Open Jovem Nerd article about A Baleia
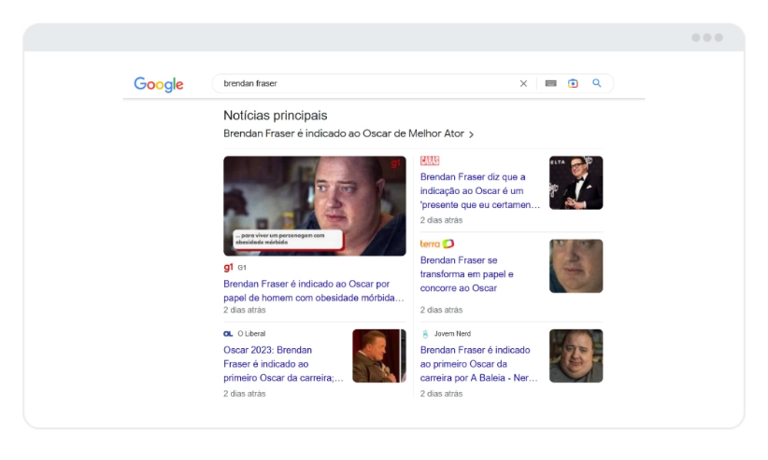 click(x=475, y=364)
